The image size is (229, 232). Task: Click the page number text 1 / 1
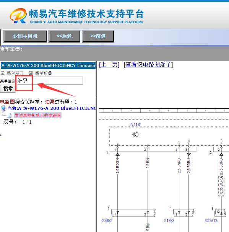(x=27, y=122)
